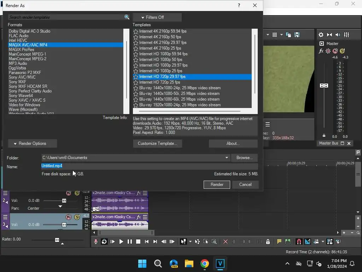Favorite the Internet HD 720p 25 fps star
Screen dimensions: 362x272
pos(136,82)
